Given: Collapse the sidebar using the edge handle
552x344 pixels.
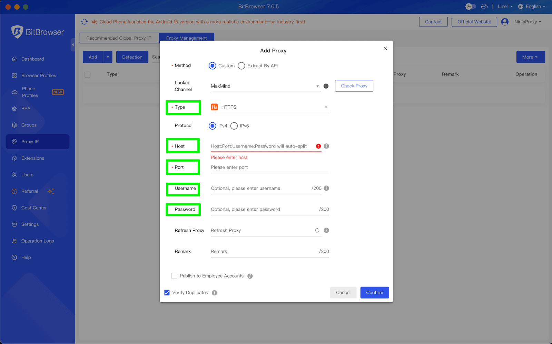Looking at the screenshot, I should pos(73,45).
